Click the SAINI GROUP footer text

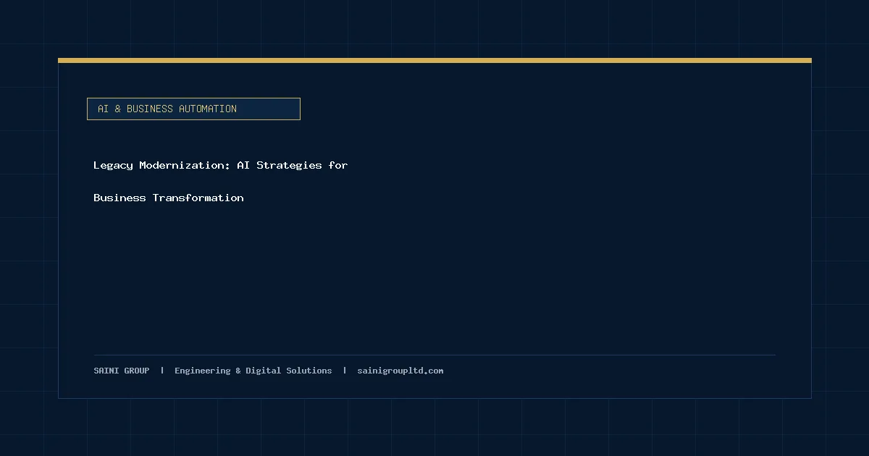click(x=122, y=371)
